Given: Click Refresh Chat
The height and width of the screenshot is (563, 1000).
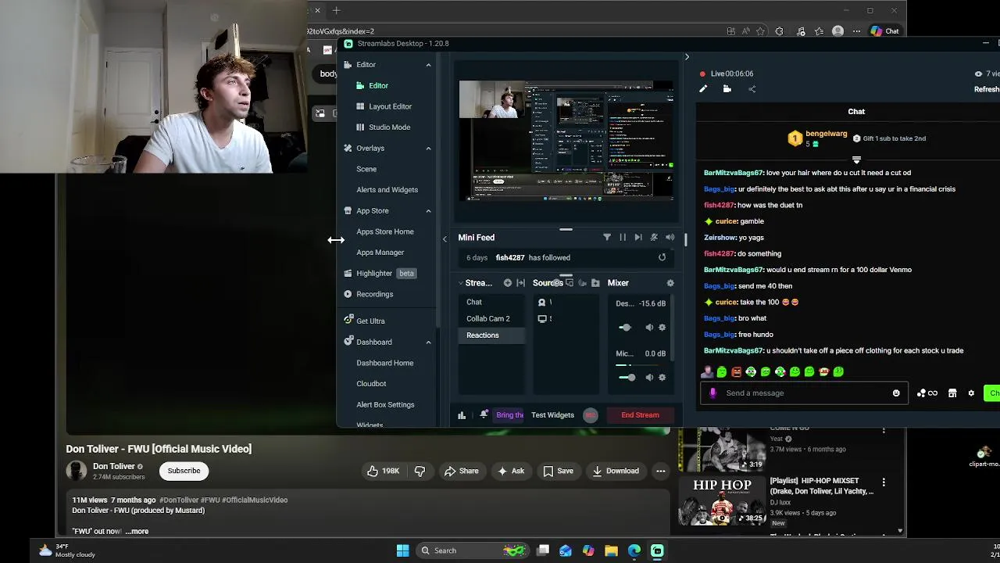Looking at the screenshot, I should [x=986, y=89].
